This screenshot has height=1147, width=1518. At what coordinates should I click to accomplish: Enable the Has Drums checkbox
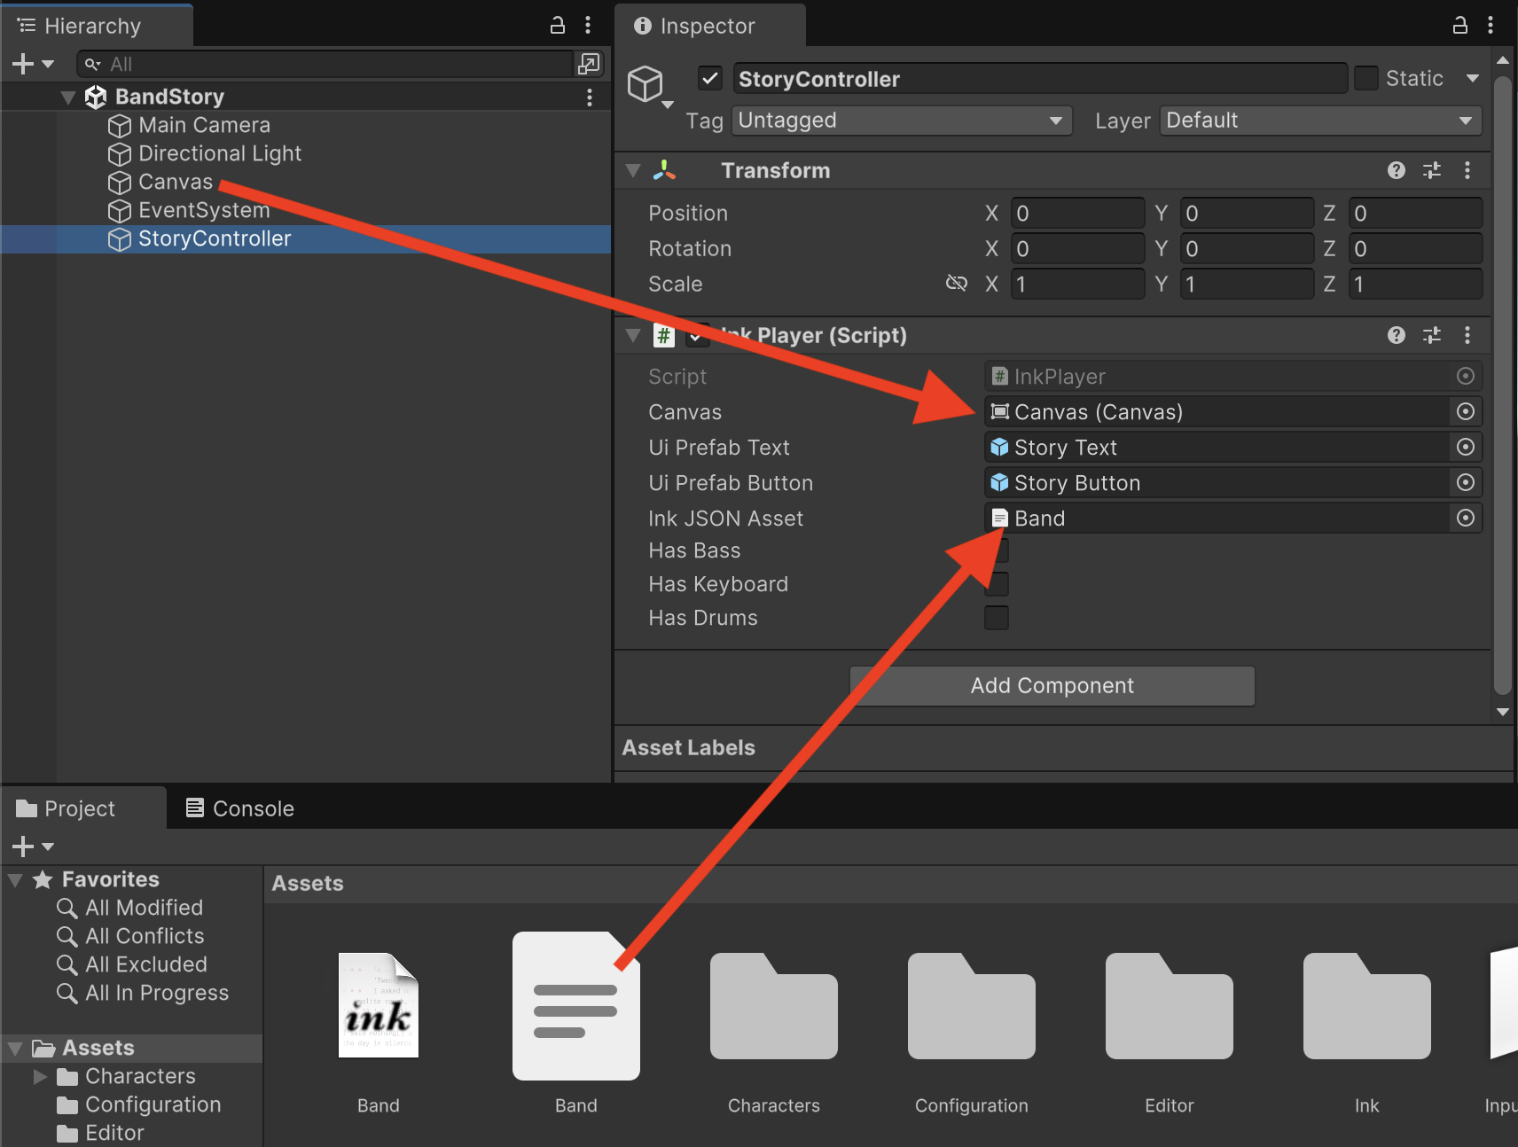(997, 618)
